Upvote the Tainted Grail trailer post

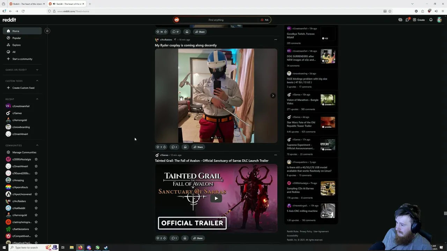click(157, 238)
